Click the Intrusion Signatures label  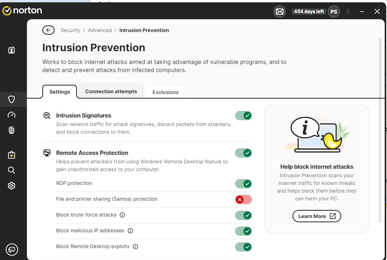(x=83, y=116)
